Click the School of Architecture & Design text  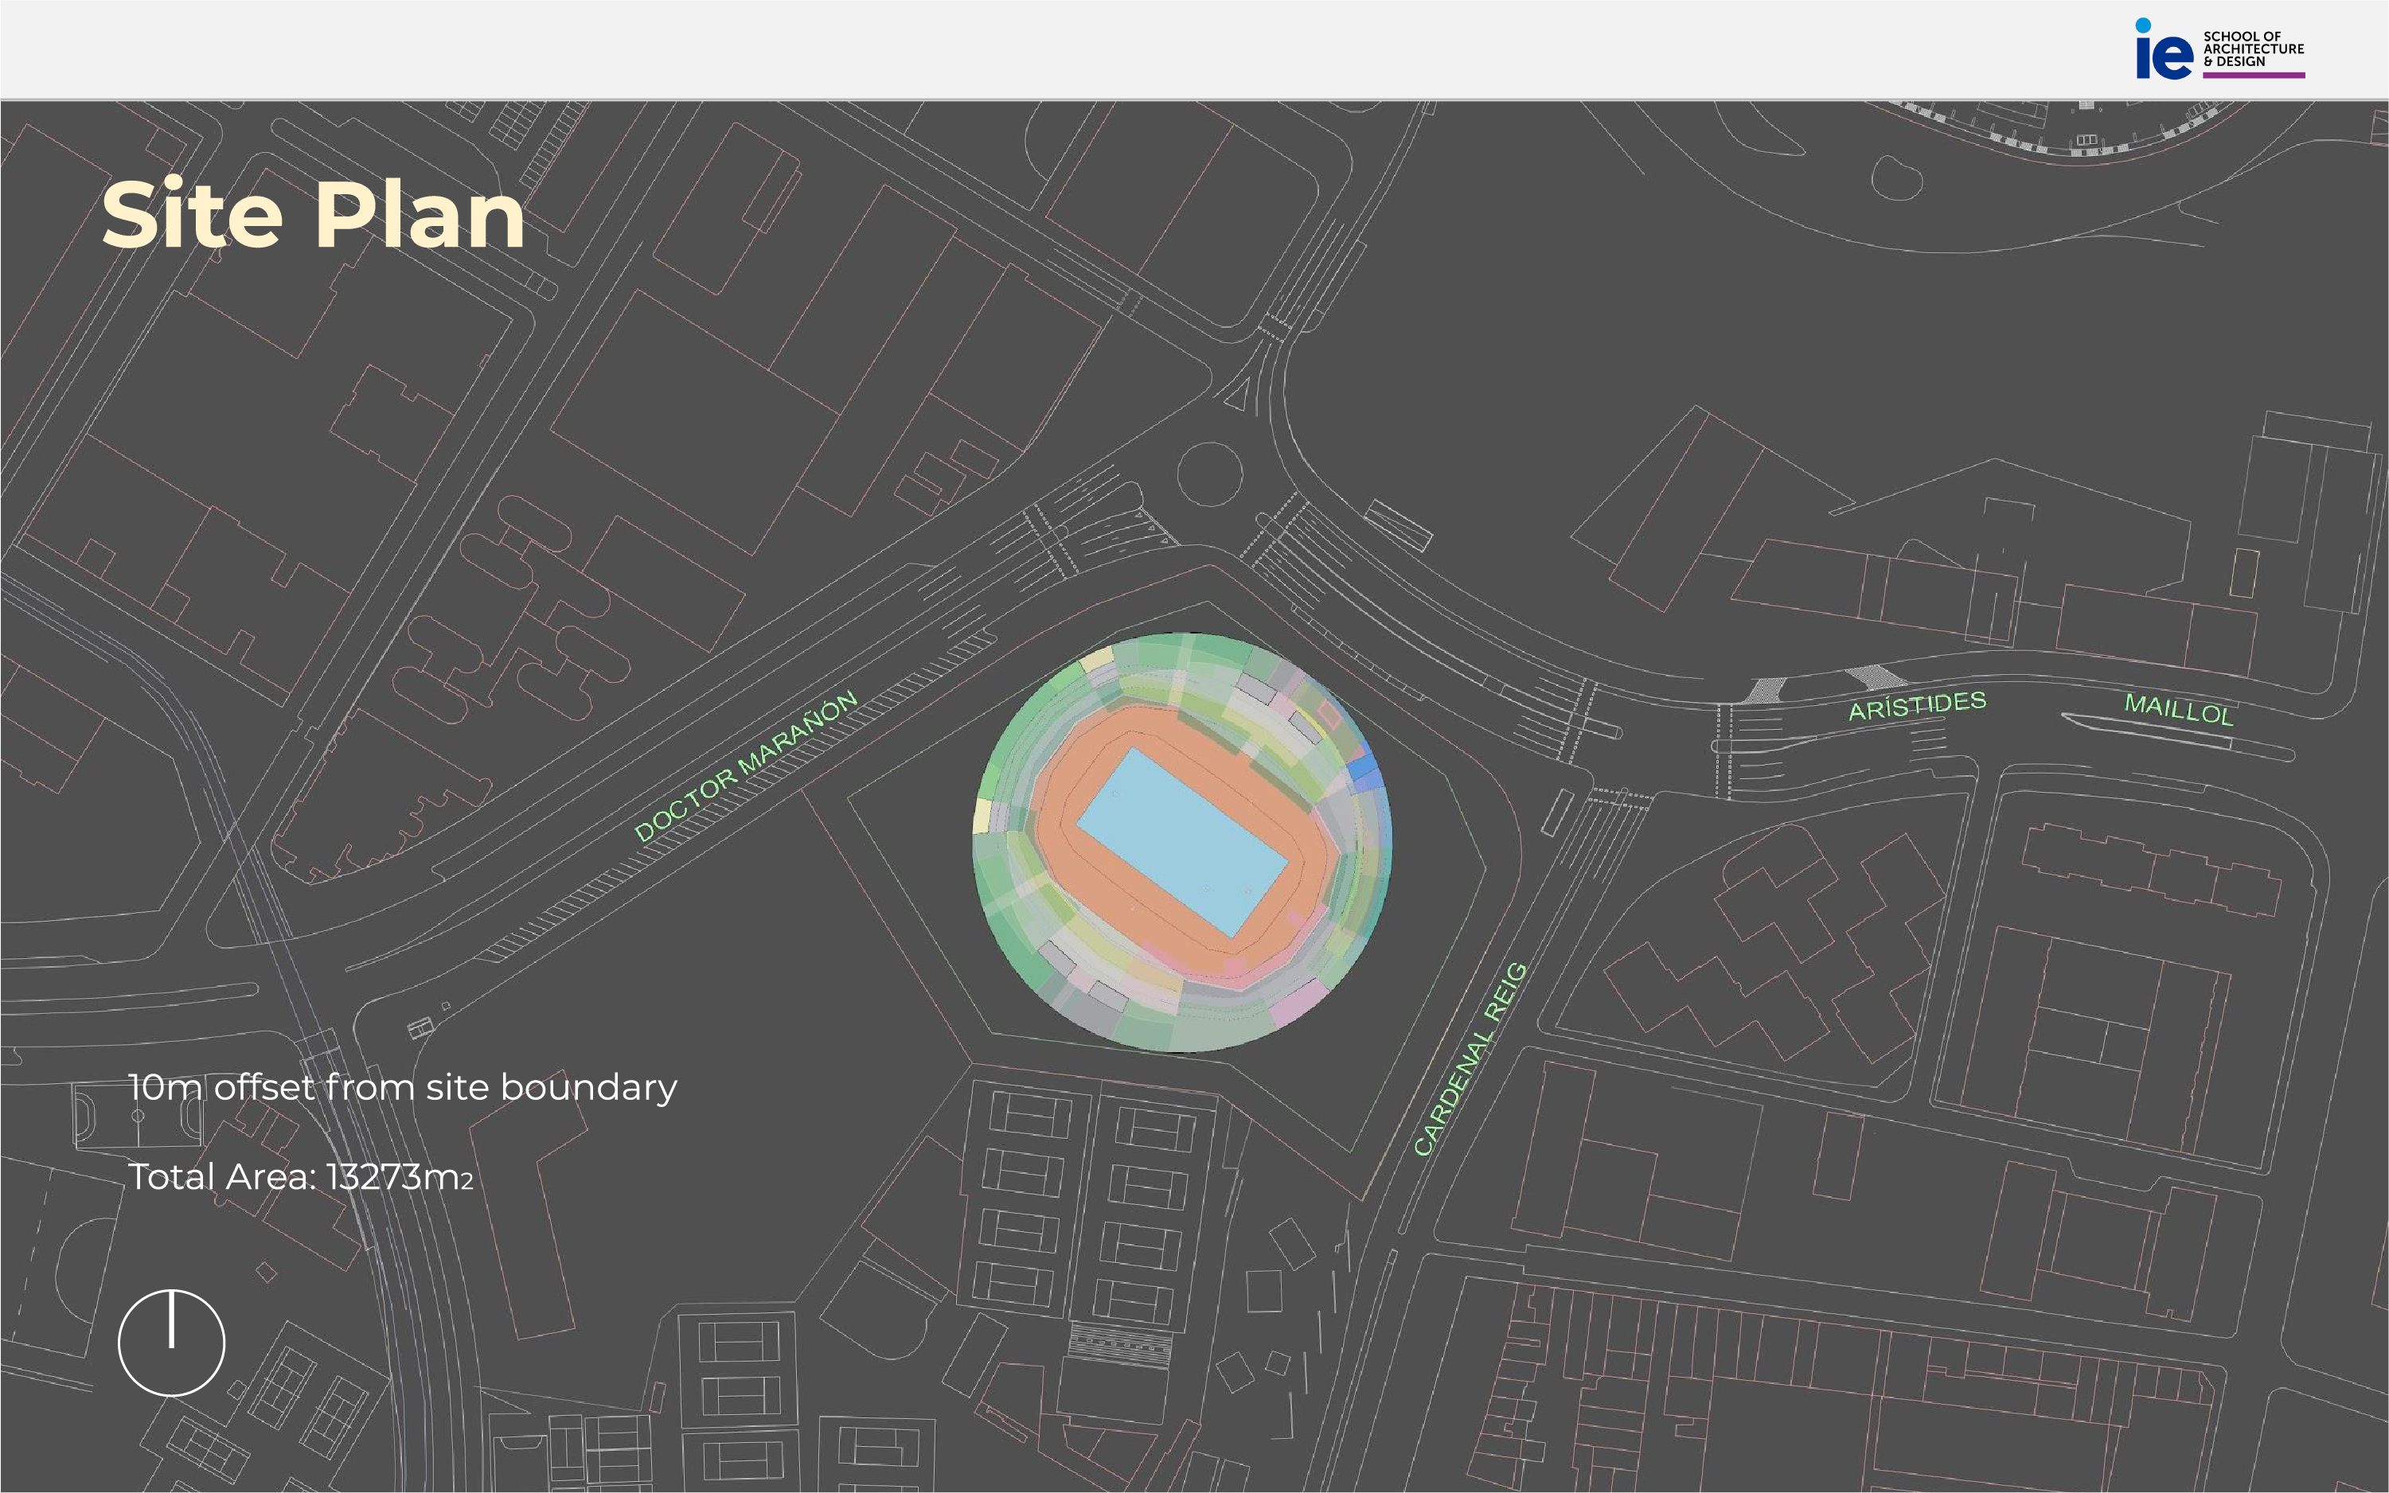(2253, 49)
